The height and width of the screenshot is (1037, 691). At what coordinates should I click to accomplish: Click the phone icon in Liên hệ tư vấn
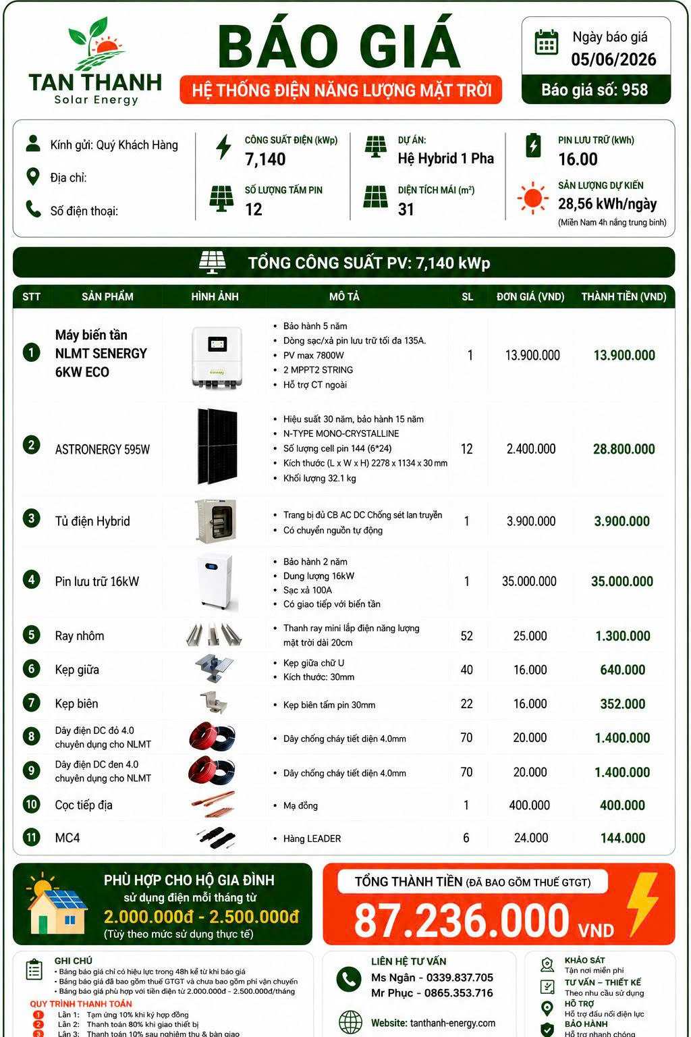349,979
